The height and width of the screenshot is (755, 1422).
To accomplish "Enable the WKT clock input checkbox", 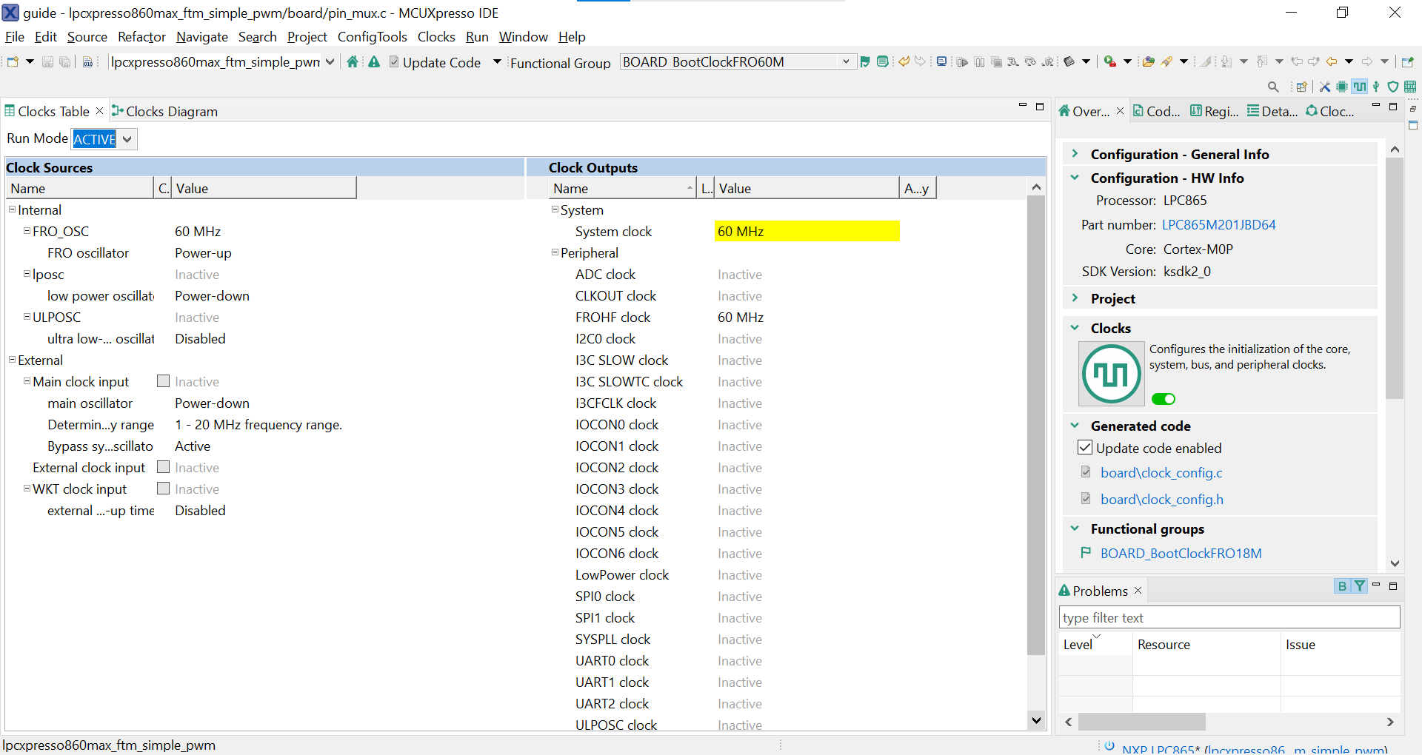I will point(164,489).
